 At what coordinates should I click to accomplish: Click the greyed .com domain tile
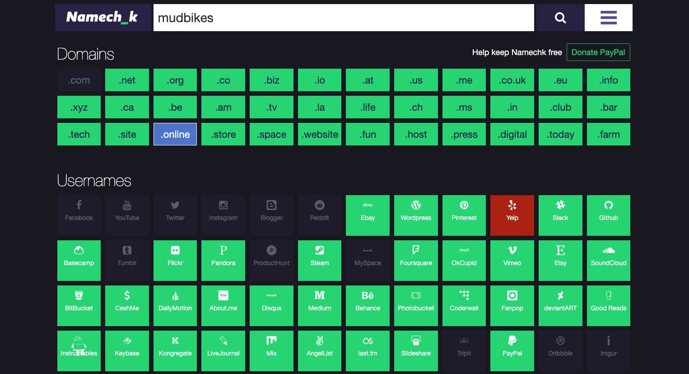point(79,80)
